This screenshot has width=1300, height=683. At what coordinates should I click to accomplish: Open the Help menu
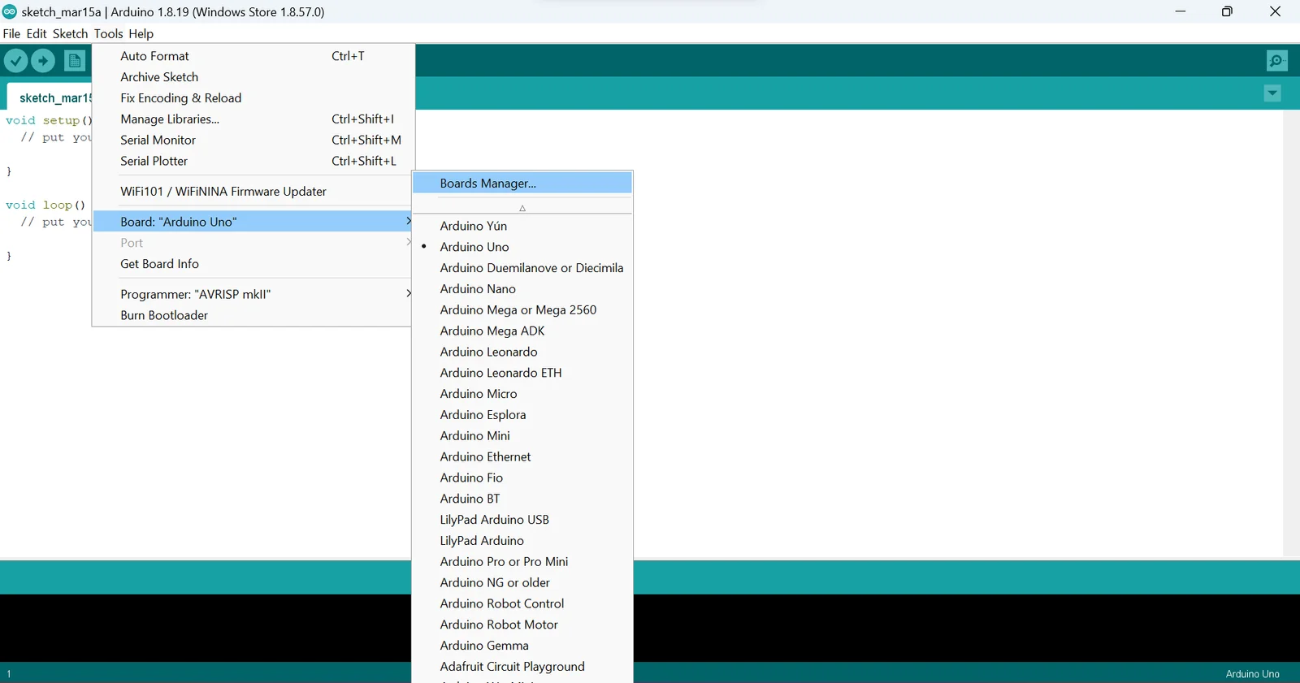(141, 33)
